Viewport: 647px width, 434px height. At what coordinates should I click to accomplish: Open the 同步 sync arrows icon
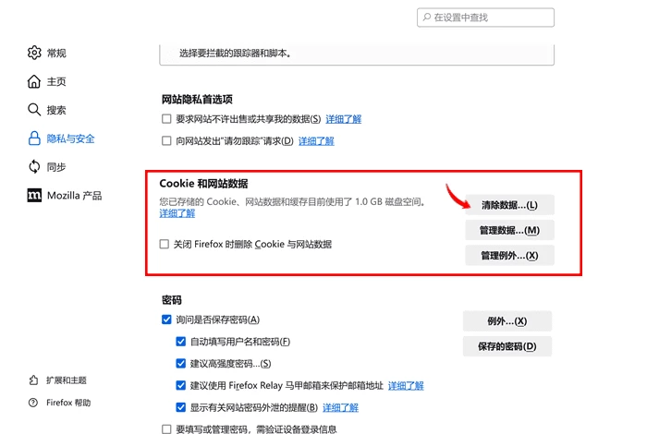click(34, 167)
